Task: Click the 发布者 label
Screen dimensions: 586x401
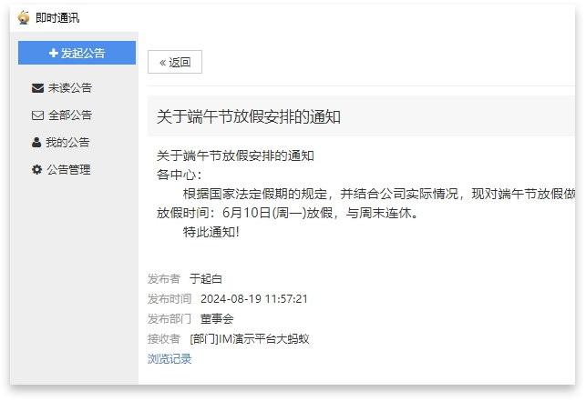Action: (x=164, y=278)
